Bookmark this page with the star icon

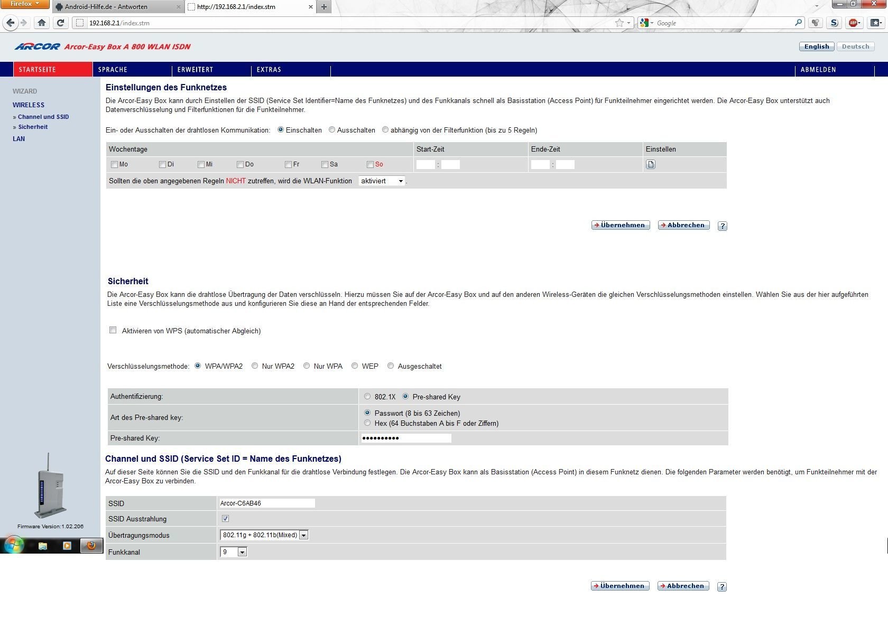(x=619, y=23)
